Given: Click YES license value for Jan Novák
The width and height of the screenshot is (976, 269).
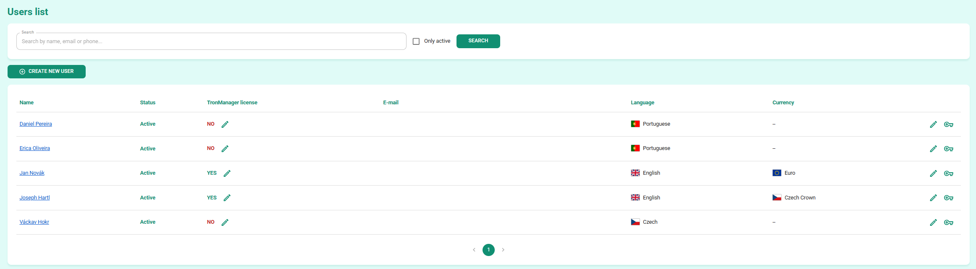Looking at the screenshot, I should tap(212, 173).
